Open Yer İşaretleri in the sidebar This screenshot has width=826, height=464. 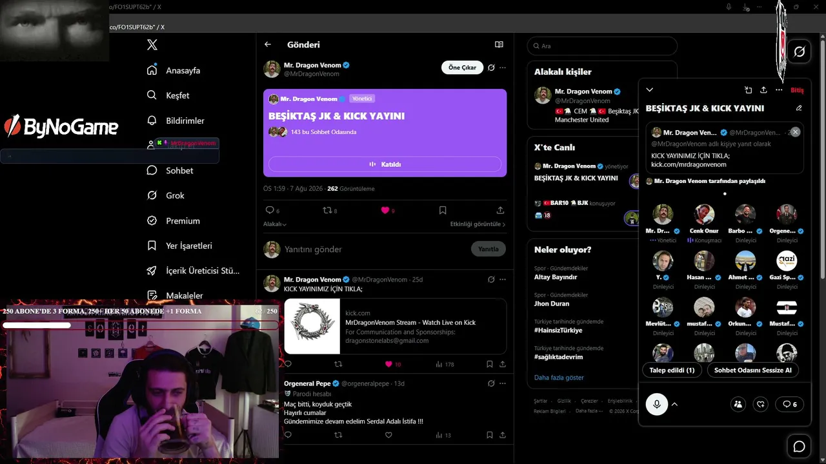click(x=179, y=246)
